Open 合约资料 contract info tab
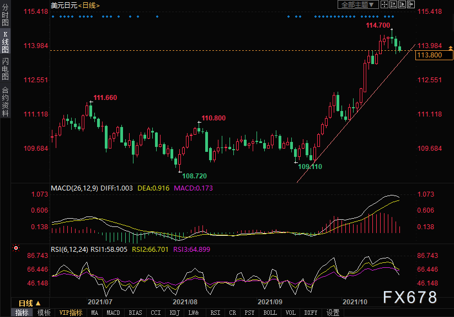The width and height of the screenshot is (454, 317). tap(5, 101)
